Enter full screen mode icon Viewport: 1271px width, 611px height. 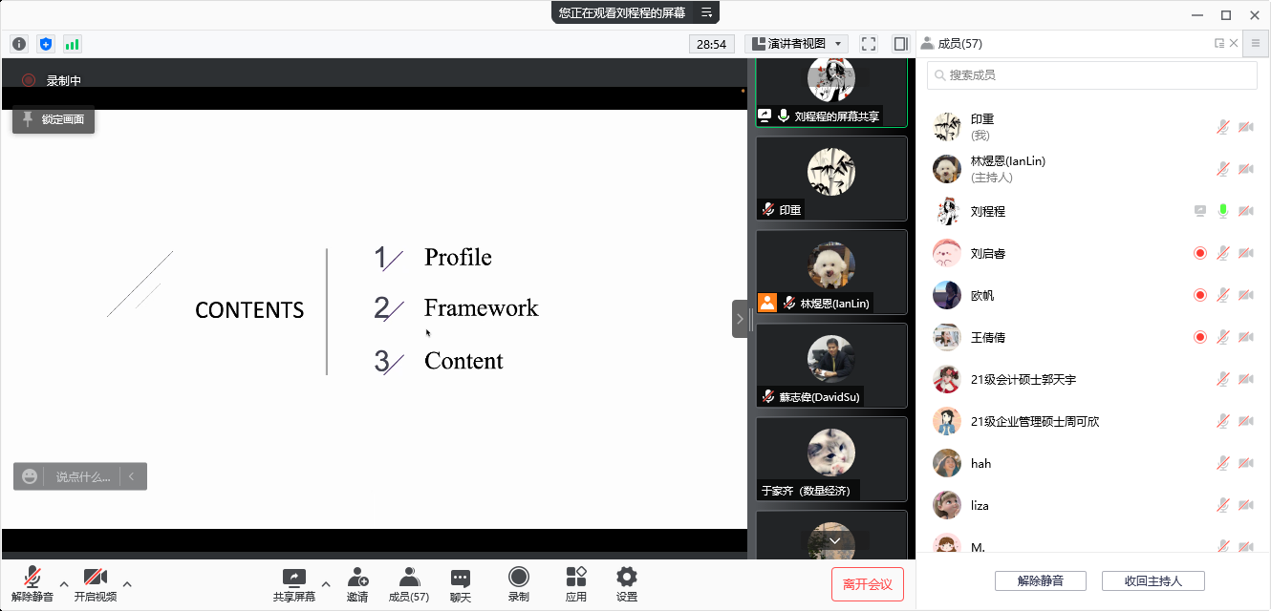[x=869, y=44]
